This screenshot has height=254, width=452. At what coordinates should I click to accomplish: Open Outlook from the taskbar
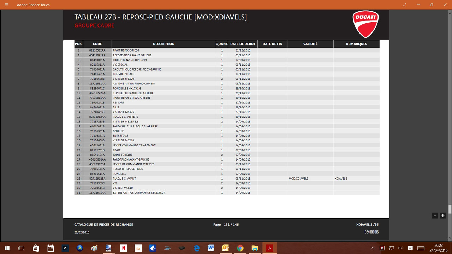pyautogui.click(x=226, y=248)
